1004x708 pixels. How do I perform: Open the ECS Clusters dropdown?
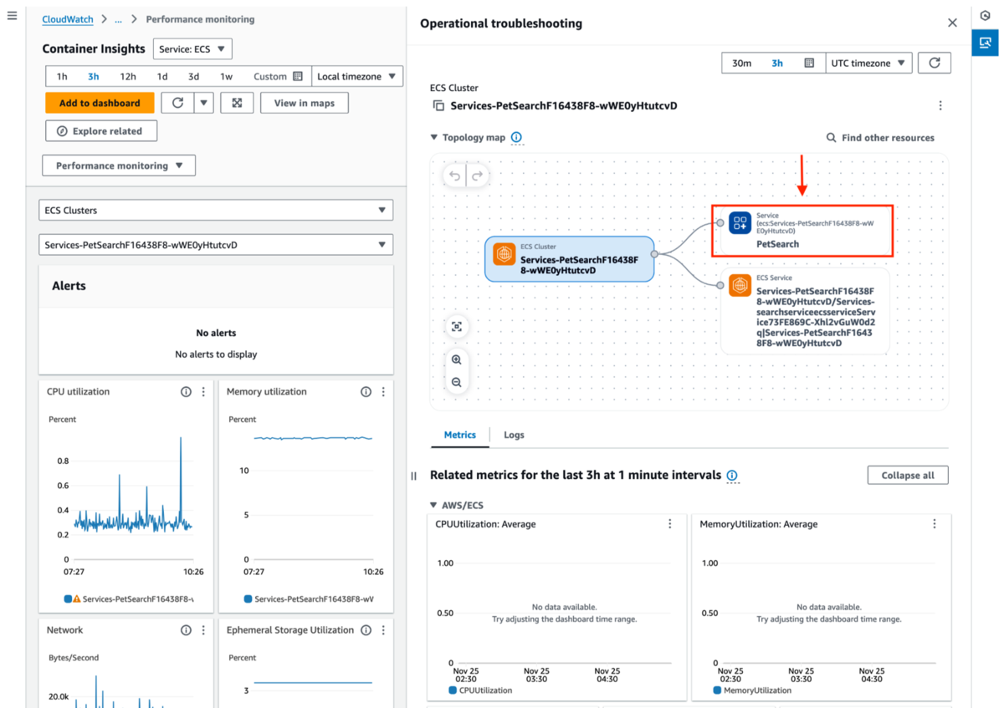[x=216, y=211]
